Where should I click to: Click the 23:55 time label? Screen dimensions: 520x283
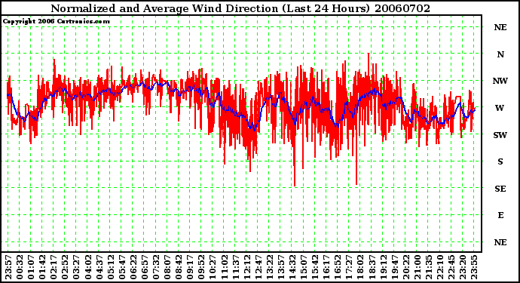(475, 267)
